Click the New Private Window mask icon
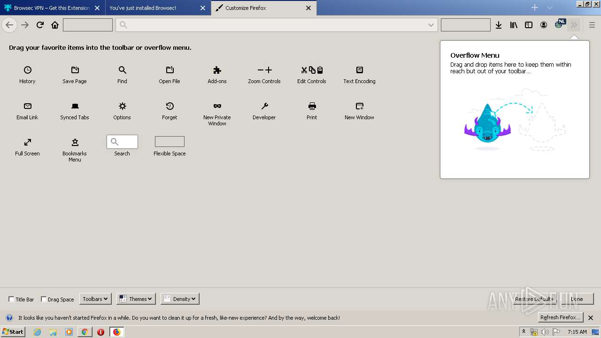The width and height of the screenshot is (601, 338). 217,106
